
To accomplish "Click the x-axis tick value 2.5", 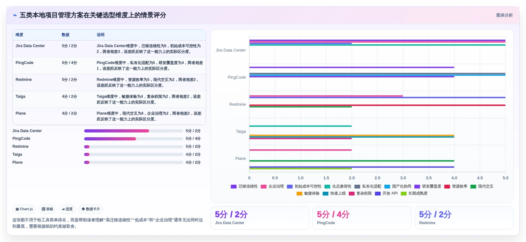I will [378, 178].
